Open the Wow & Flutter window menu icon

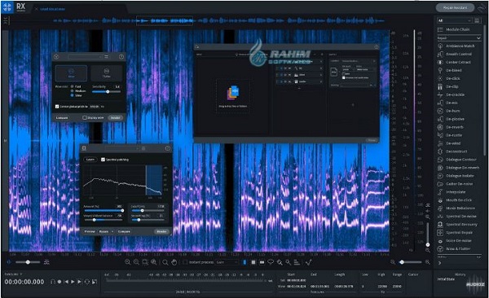[107, 56]
